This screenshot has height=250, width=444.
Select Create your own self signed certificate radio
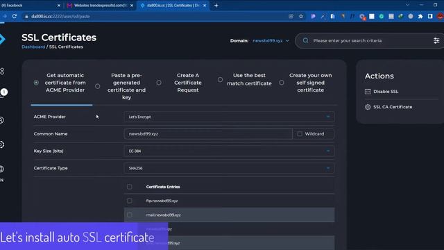(282, 83)
